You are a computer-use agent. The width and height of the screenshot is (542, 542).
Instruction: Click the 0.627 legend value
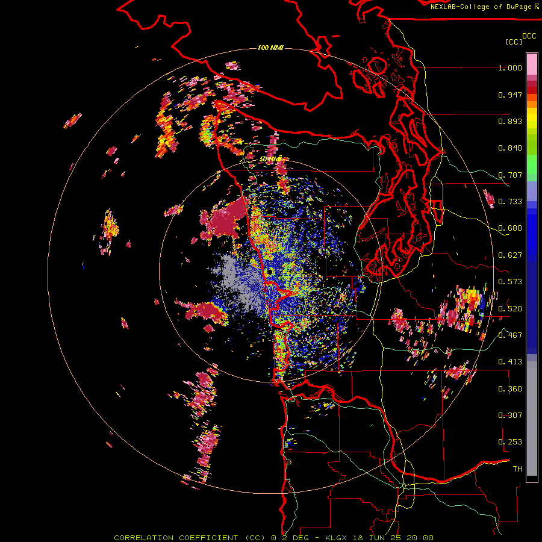(x=510, y=255)
